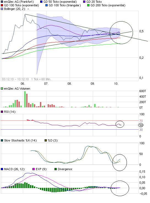The height and width of the screenshot is (203, 150).
Task: Click the MACD axis value '0,10'
Action: (x=142, y=177)
